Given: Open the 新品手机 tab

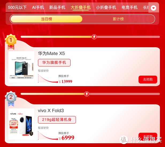Looking at the screenshot, I should 57,7.
